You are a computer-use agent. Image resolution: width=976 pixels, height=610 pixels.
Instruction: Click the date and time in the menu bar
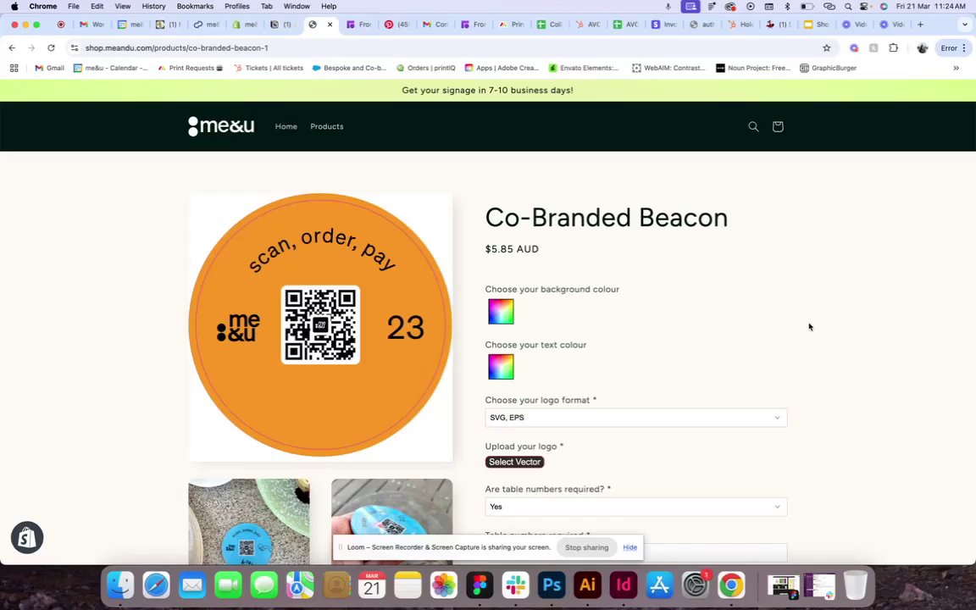click(931, 6)
